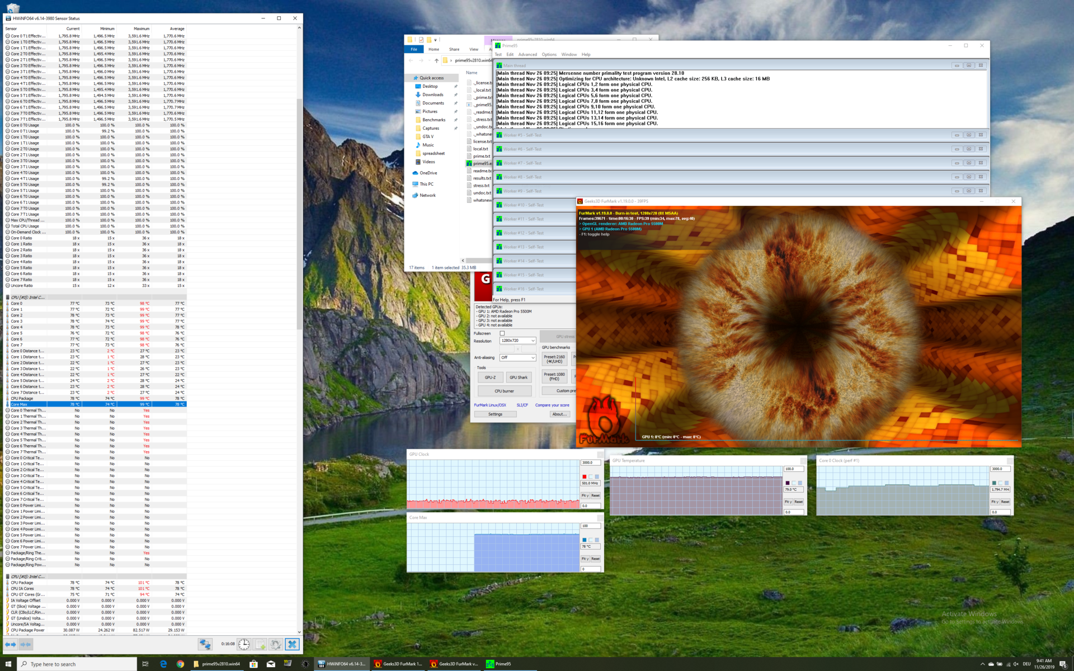Open the Resolution 1280x720 dropdown
The image size is (1074, 671).
[517, 341]
